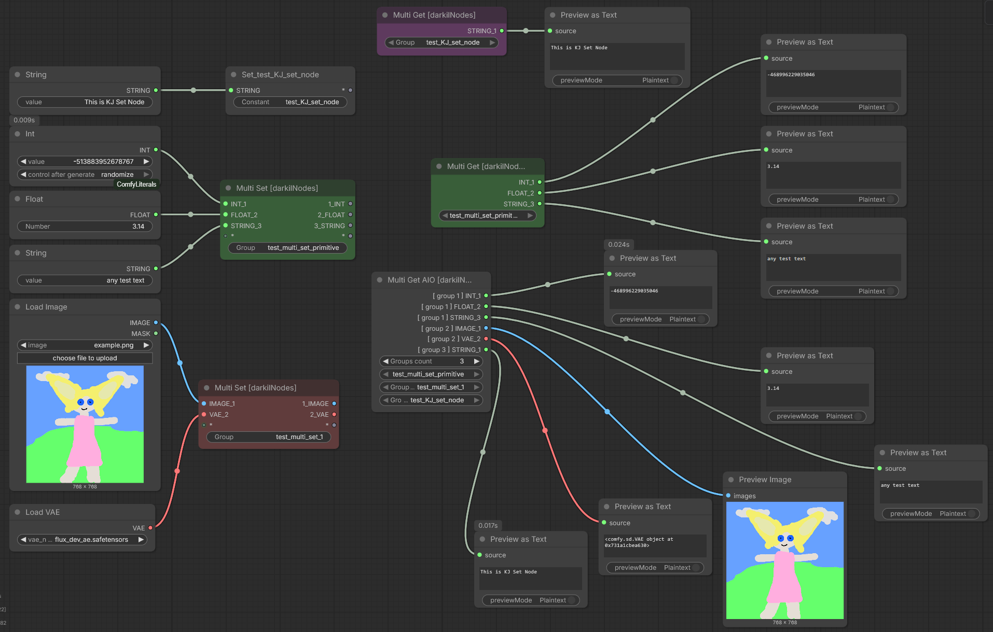Click previous arrow on example.png image selector
The height and width of the screenshot is (632, 993).
[x=23, y=345]
